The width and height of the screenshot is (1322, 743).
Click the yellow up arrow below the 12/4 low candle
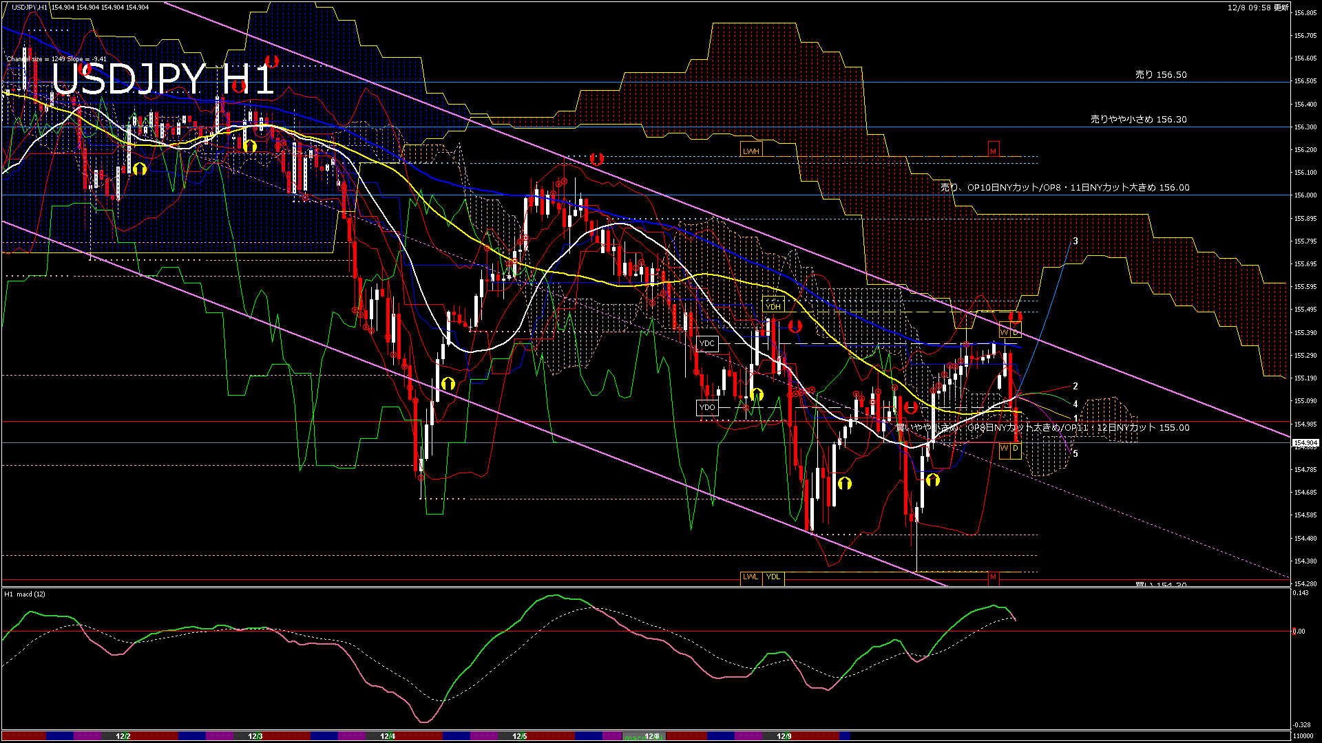448,383
